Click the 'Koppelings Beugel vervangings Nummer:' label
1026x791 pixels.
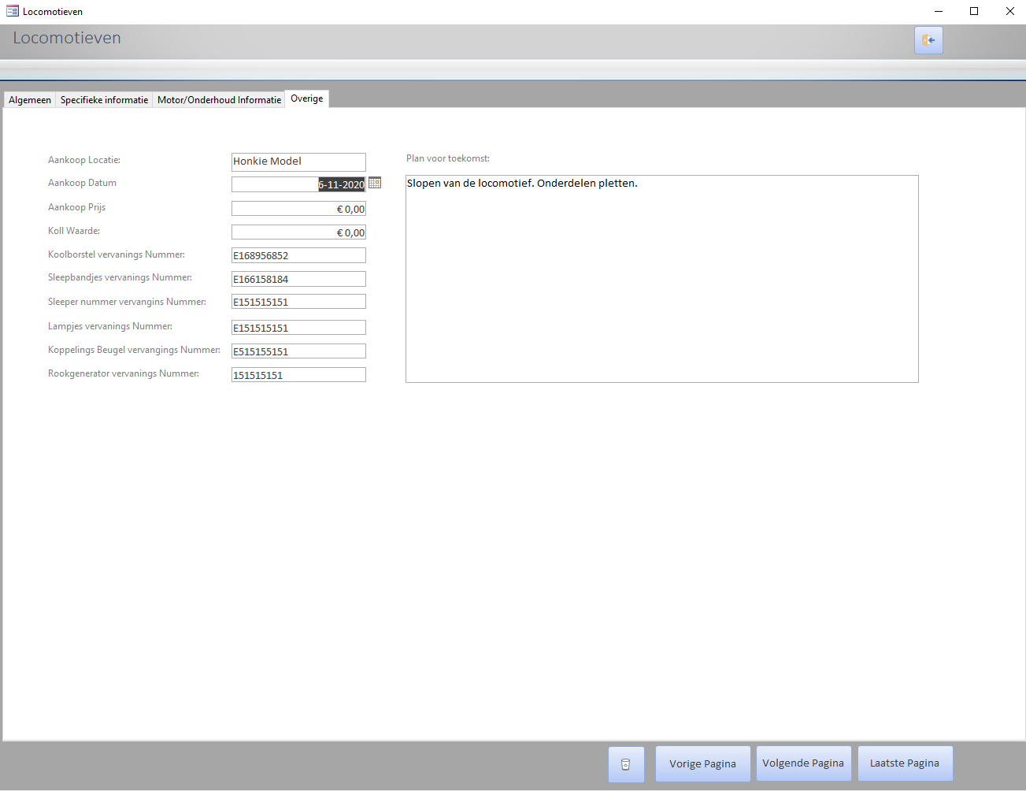pyautogui.click(x=134, y=350)
